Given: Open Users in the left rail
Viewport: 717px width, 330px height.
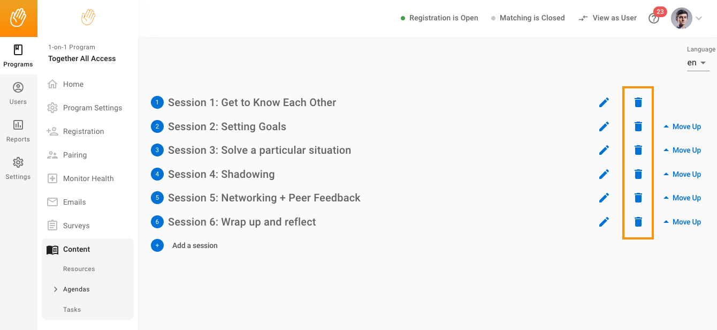Looking at the screenshot, I should tap(18, 93).
